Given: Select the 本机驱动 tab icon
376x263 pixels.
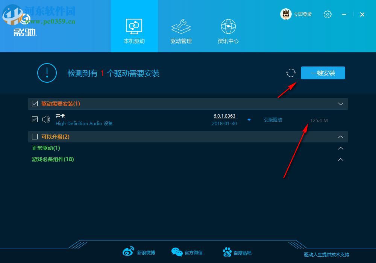Looking at the screenshot, I should click(x=134, y=26).
